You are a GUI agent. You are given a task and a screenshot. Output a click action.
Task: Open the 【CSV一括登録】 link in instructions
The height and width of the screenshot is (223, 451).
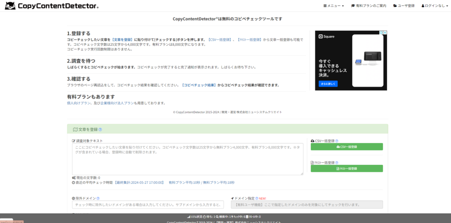pyautogui.click(x=220, y=40)
